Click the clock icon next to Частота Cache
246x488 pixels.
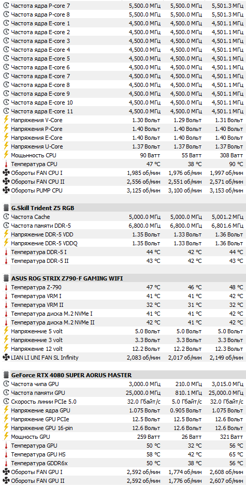click(x=6, y=217)
